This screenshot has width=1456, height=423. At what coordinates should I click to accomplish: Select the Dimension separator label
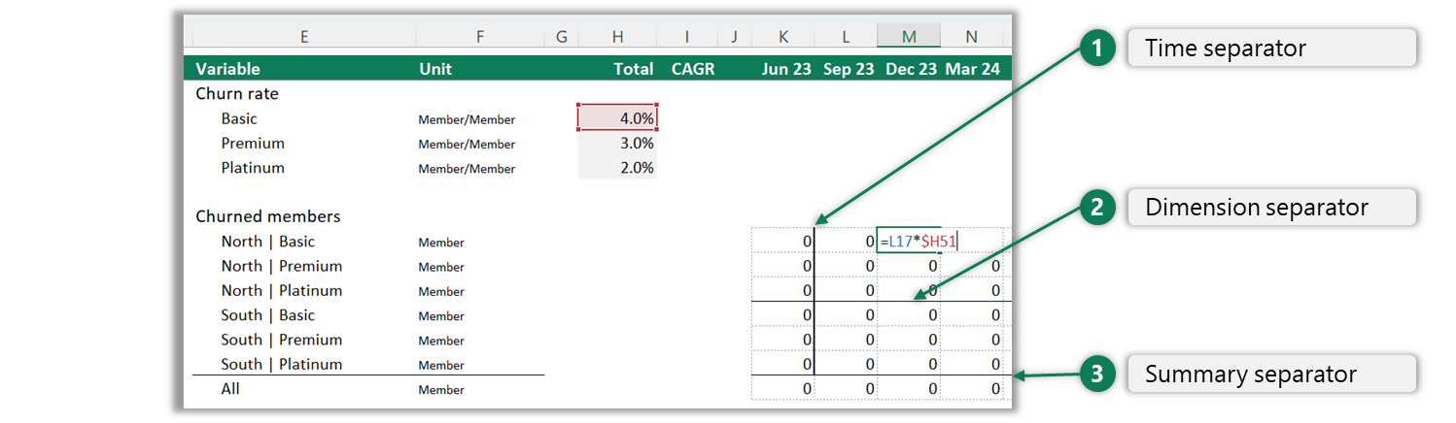tap(1270, 208)
